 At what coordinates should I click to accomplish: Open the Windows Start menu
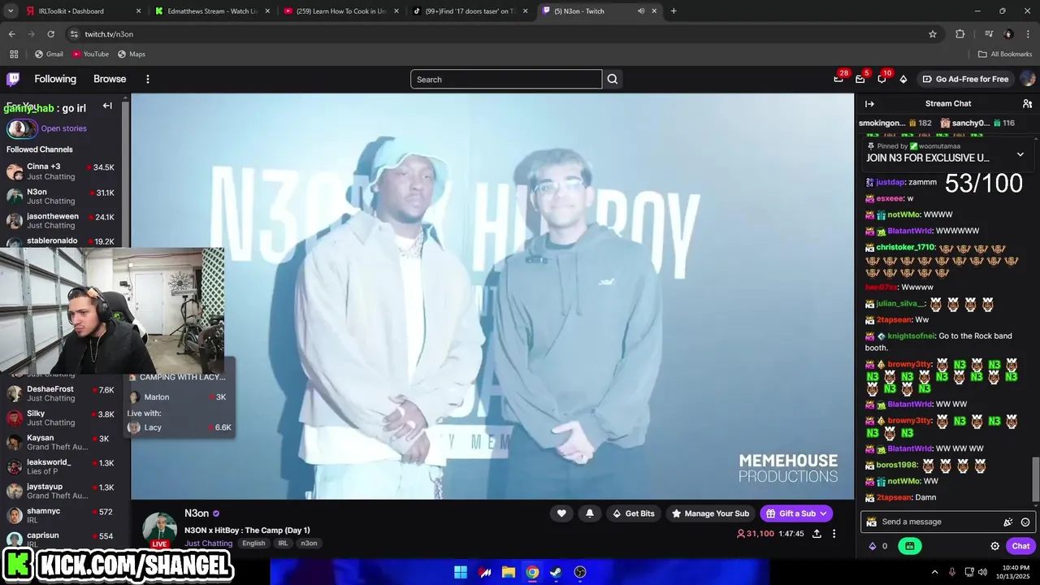(461, 572)
